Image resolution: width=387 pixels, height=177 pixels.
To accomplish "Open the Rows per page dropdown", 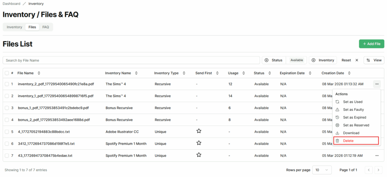I will tap(321, 170).
